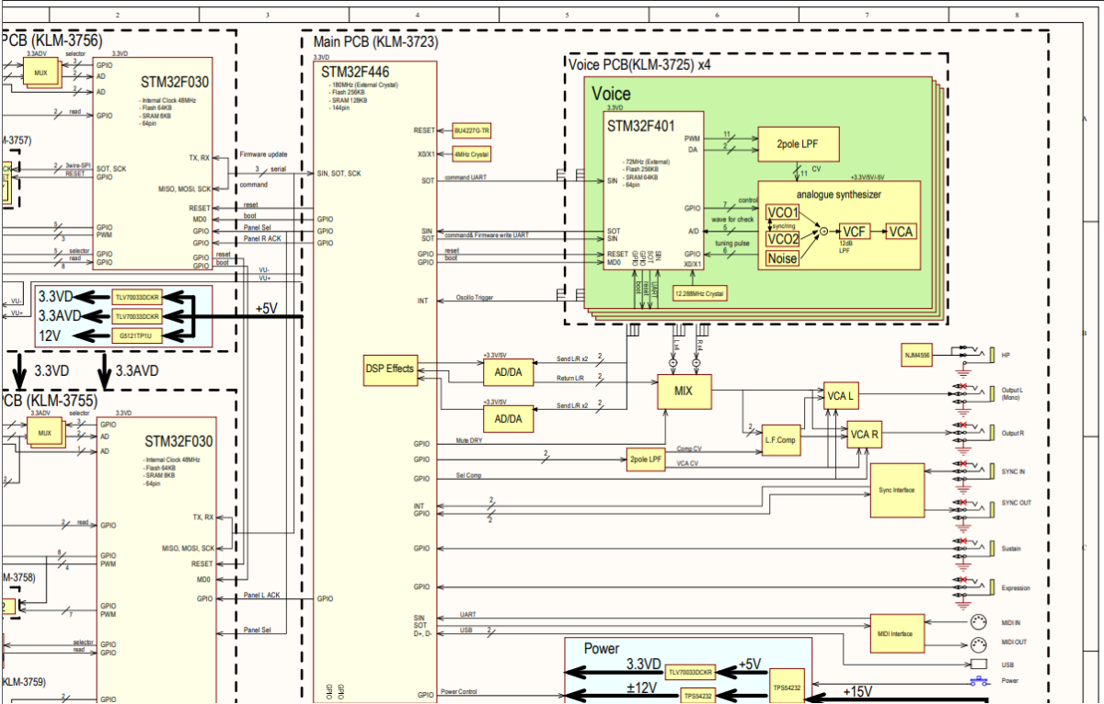Select the VCF filter block
1104x704 pixels.
coord(855,232)
